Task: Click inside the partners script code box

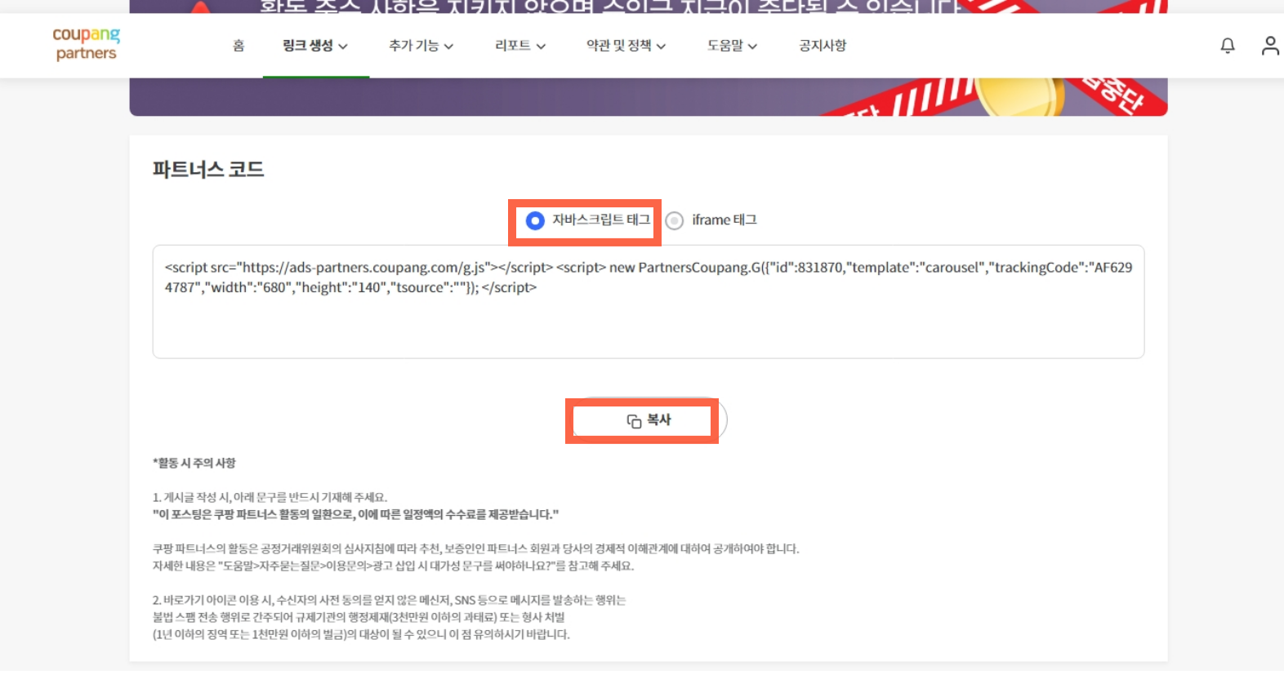Action: 649,301
